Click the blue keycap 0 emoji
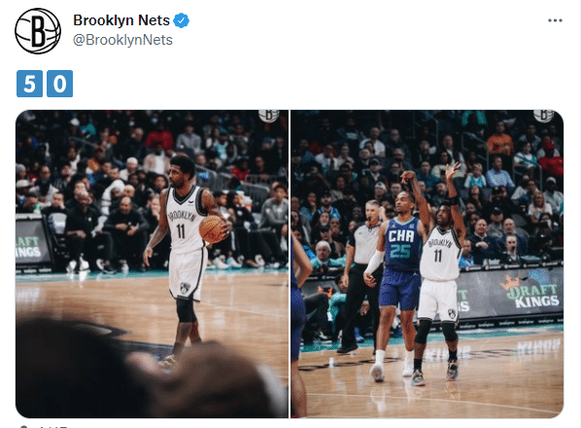The height and width of the screenshot is (428, 581). 59,84
